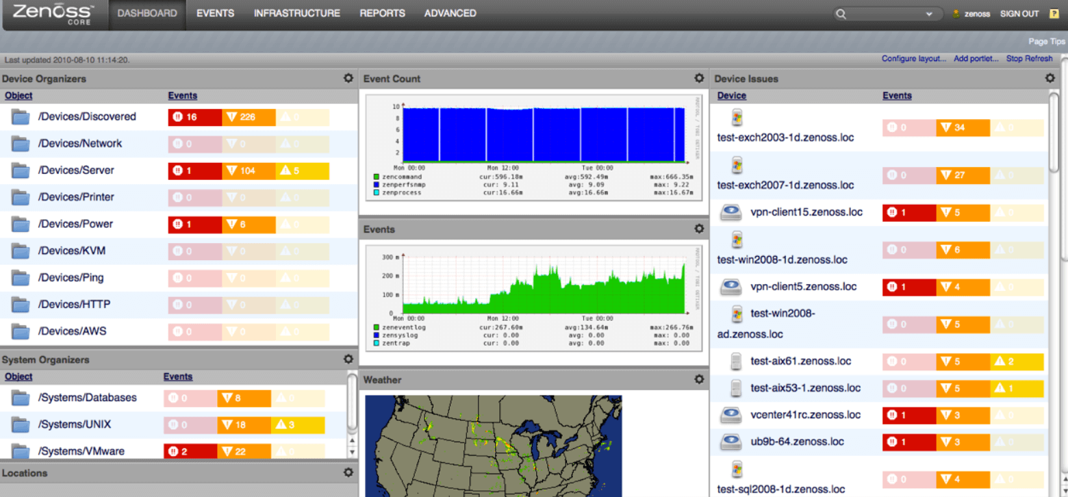Click the Zenoss Core logo
This screenshot has width=1068, height=497.
pyautogui.click(x=52, y=14)
